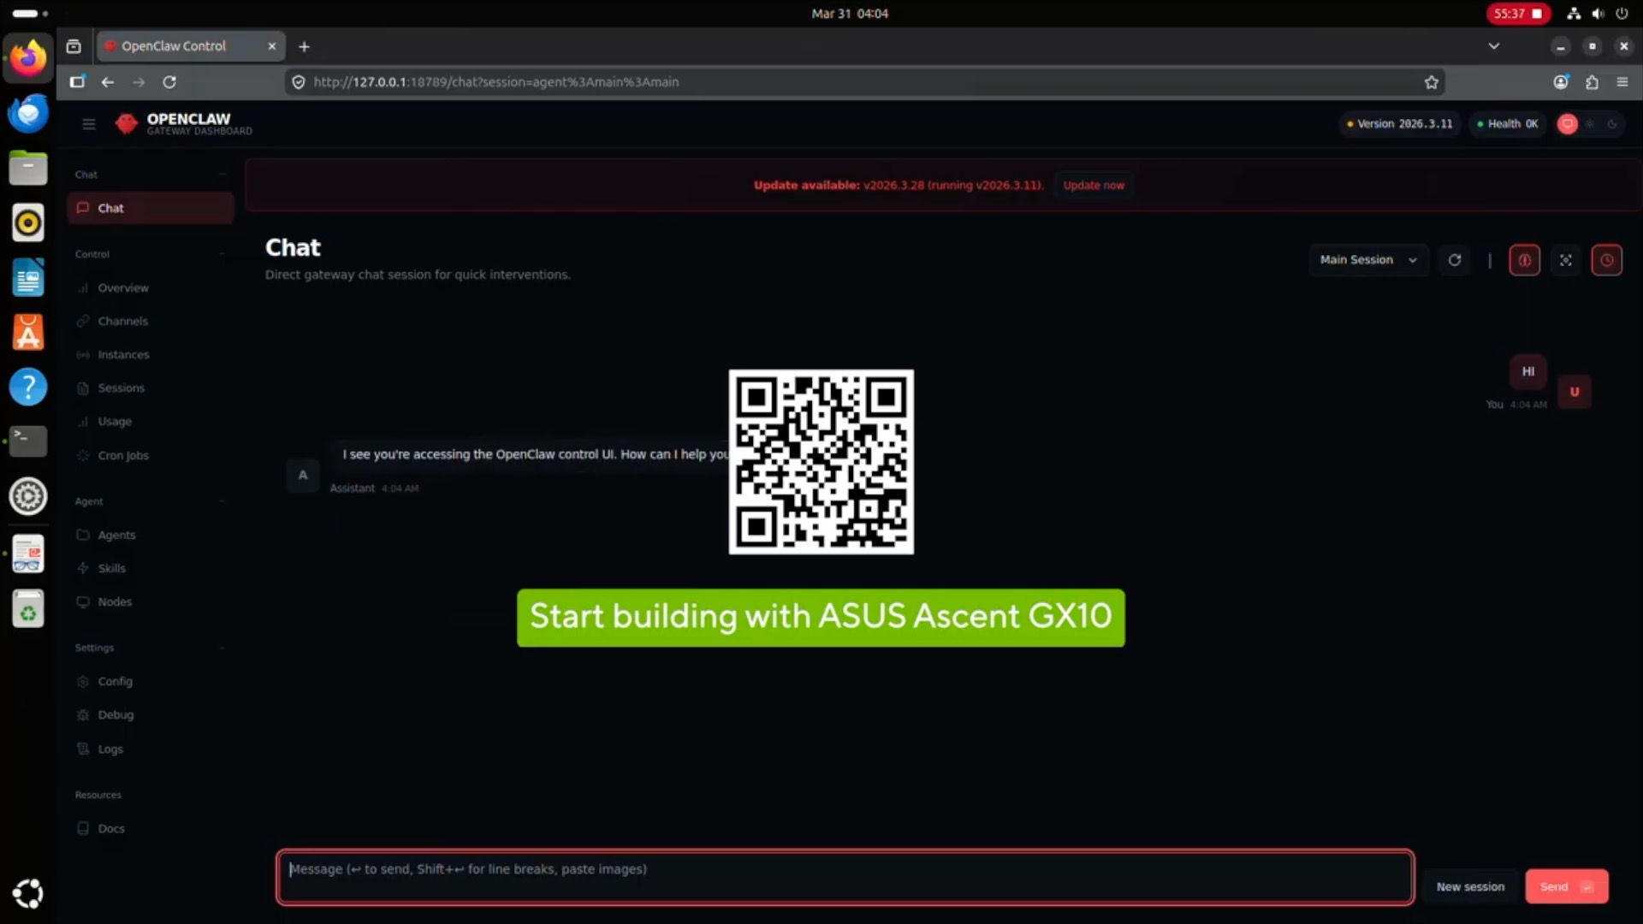The height and width of the screenshot is (924, 1643).
Task: Select Chat in the sidebar
Action: (151, 208)
